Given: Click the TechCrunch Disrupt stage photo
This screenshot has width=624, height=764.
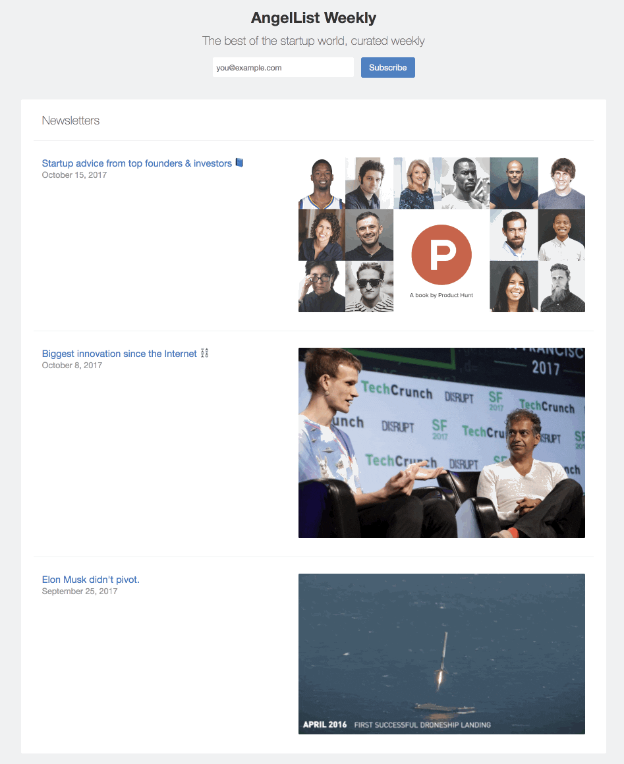Looking at the screenshot, I should pyautogui.click(x=441, y=443).
